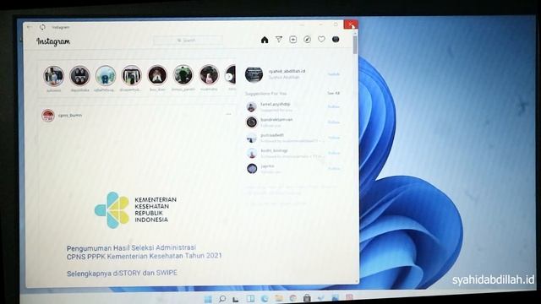
Task: Open the Instagram app icon on taskbar
Action: 349,298
